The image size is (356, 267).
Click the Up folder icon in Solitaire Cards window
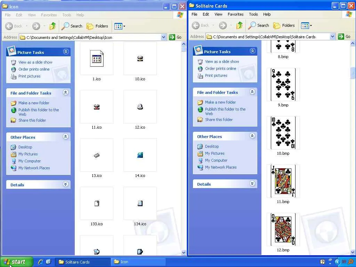click(239, 25)
